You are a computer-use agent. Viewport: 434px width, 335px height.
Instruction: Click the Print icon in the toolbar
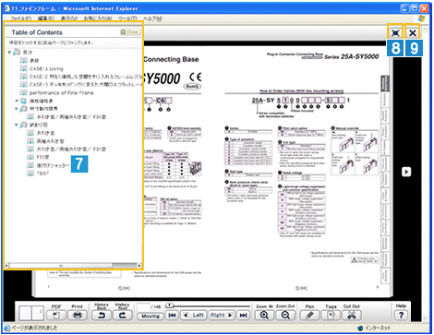(78, 316)
